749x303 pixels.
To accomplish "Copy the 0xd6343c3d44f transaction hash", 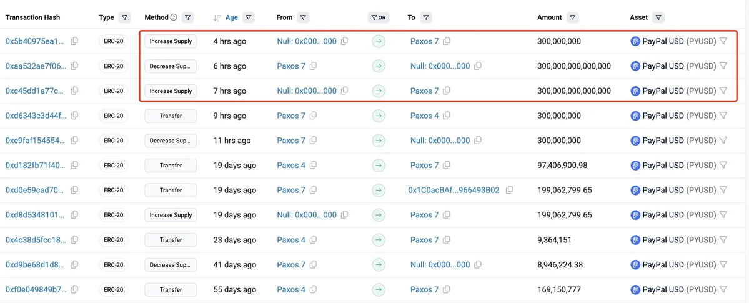I will click(x=74, y=116).
